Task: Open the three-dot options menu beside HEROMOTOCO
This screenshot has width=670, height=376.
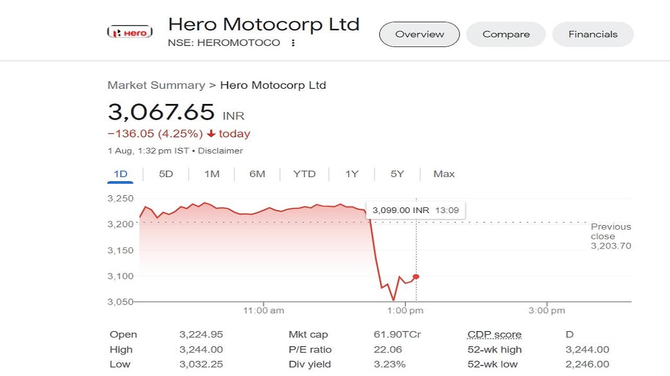Action: (x=293, y=43)
